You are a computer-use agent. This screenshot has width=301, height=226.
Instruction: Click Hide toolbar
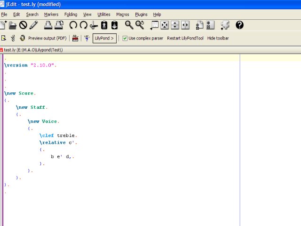[218, 38]
